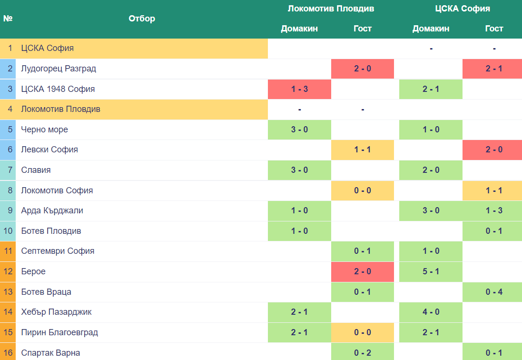Viewport: 522px width, 360px height.
Task: Select team row Спартак Варна
Action: (x=261, y=352)
